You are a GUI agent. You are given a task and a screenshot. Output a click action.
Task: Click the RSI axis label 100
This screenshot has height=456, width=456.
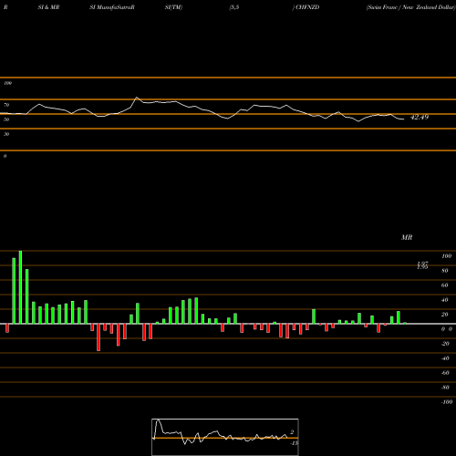tap(8, 83)
